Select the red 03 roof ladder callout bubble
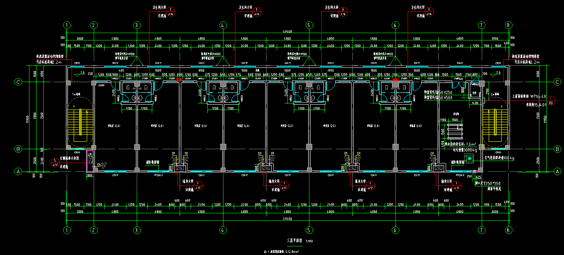Screen dimensions: 564x255 pos(551,99)
